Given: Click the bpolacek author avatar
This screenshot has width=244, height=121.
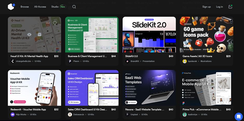Looking at the screenshot, I should (x=185, y=61).
